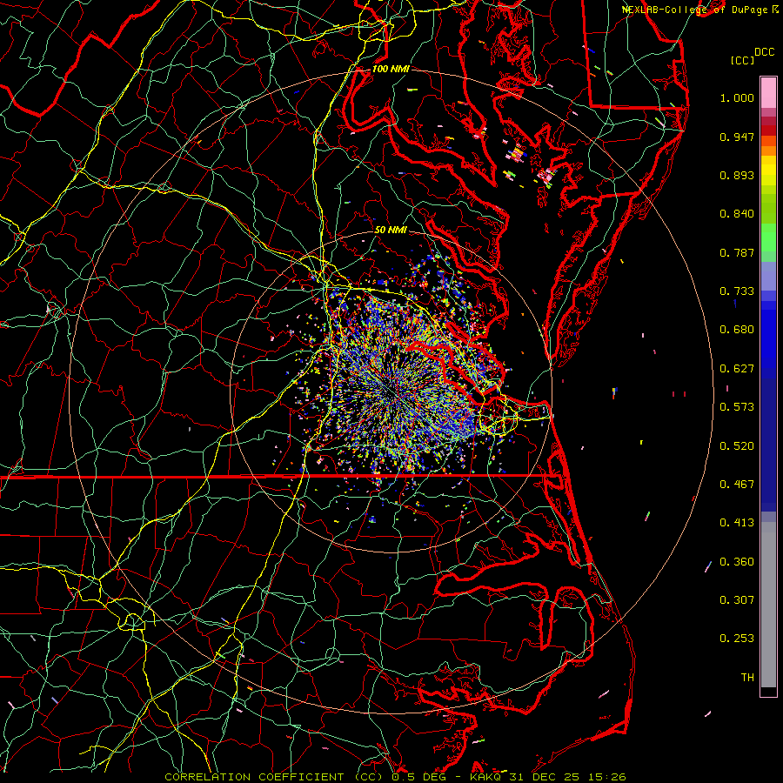Click the 0.467 color scale value
Image resolution: width=783 pixels, height=783 pixels.
pos(737,485)
